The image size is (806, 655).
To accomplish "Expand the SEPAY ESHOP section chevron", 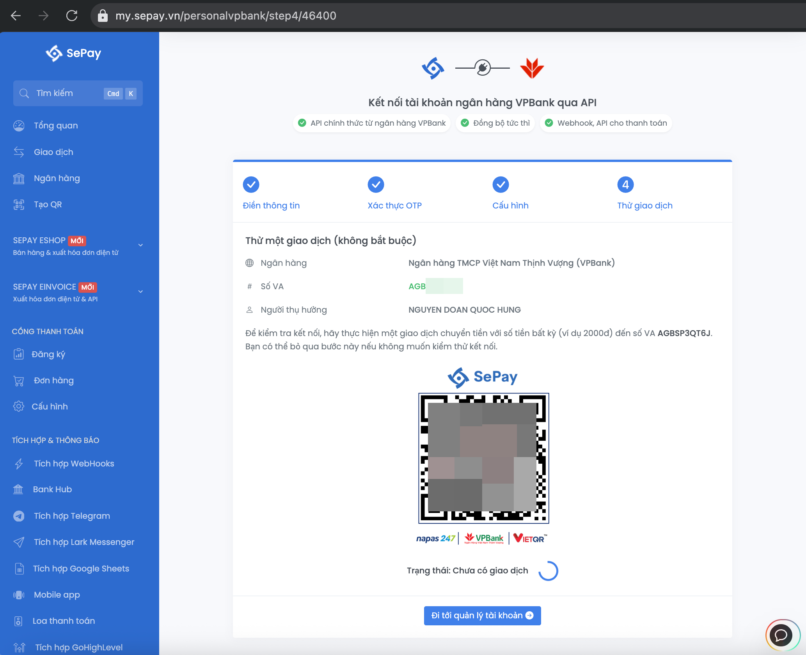I will tap(140, 245).
